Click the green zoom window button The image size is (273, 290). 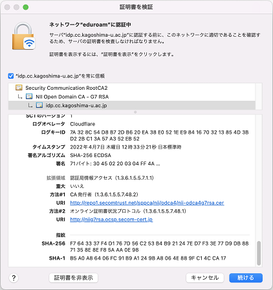(x=26, y=7)
